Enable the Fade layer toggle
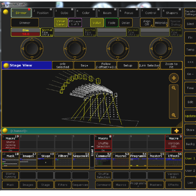 tap(111, 23)
